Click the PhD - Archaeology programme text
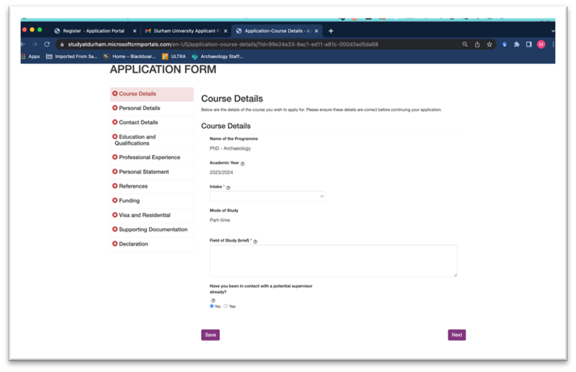The width and height of the screenshot is (576, 372). 231,148
